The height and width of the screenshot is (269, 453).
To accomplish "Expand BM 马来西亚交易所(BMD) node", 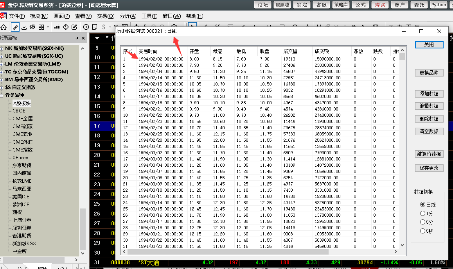I will pos(2,80).
